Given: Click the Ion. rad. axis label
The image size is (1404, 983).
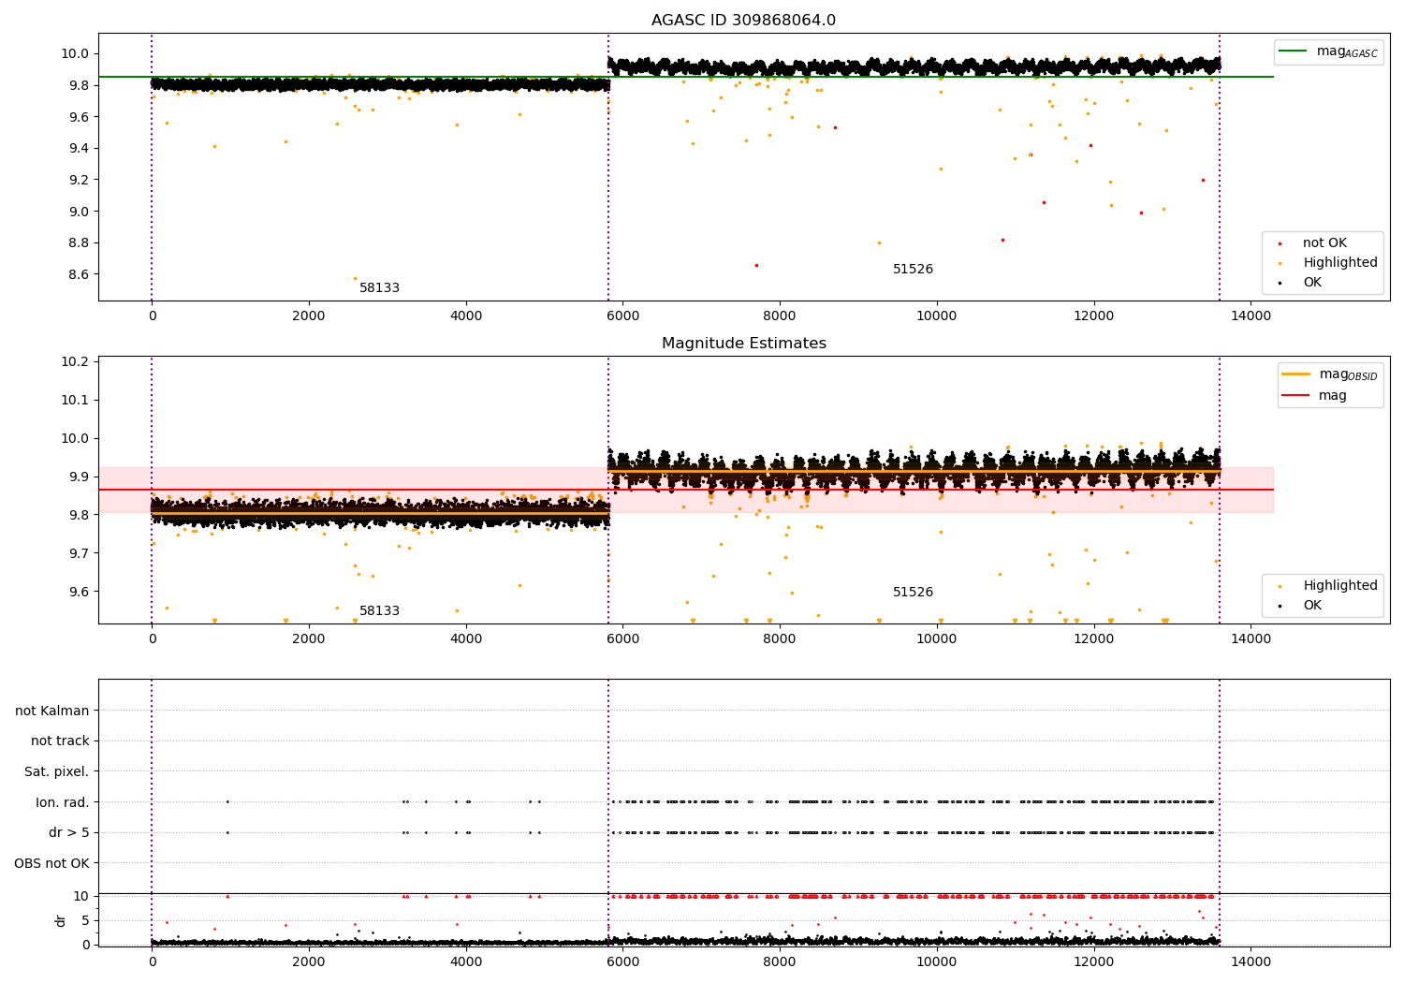Looking at the screenshot, I should (63, 802).
